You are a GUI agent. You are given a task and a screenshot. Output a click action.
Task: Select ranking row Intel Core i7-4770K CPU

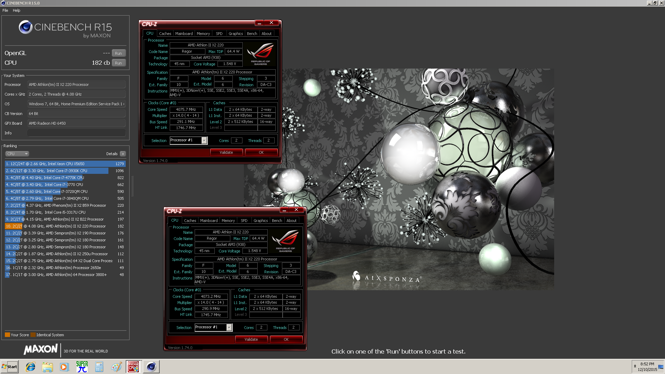[65, 178]
